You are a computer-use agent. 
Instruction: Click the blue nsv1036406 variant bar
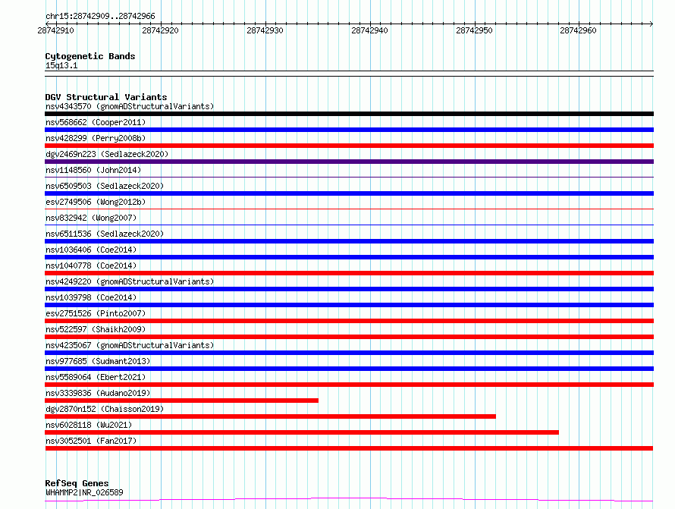[x=349, y=257]
